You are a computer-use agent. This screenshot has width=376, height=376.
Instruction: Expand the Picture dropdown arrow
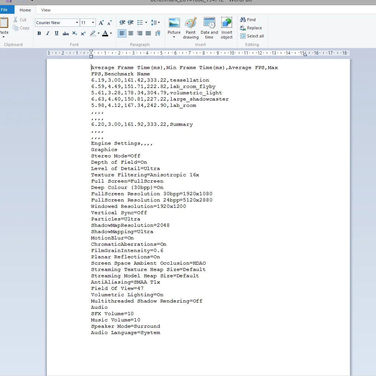pos(174,37)
